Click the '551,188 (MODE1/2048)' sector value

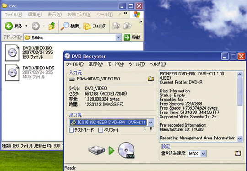click(106, 94)
